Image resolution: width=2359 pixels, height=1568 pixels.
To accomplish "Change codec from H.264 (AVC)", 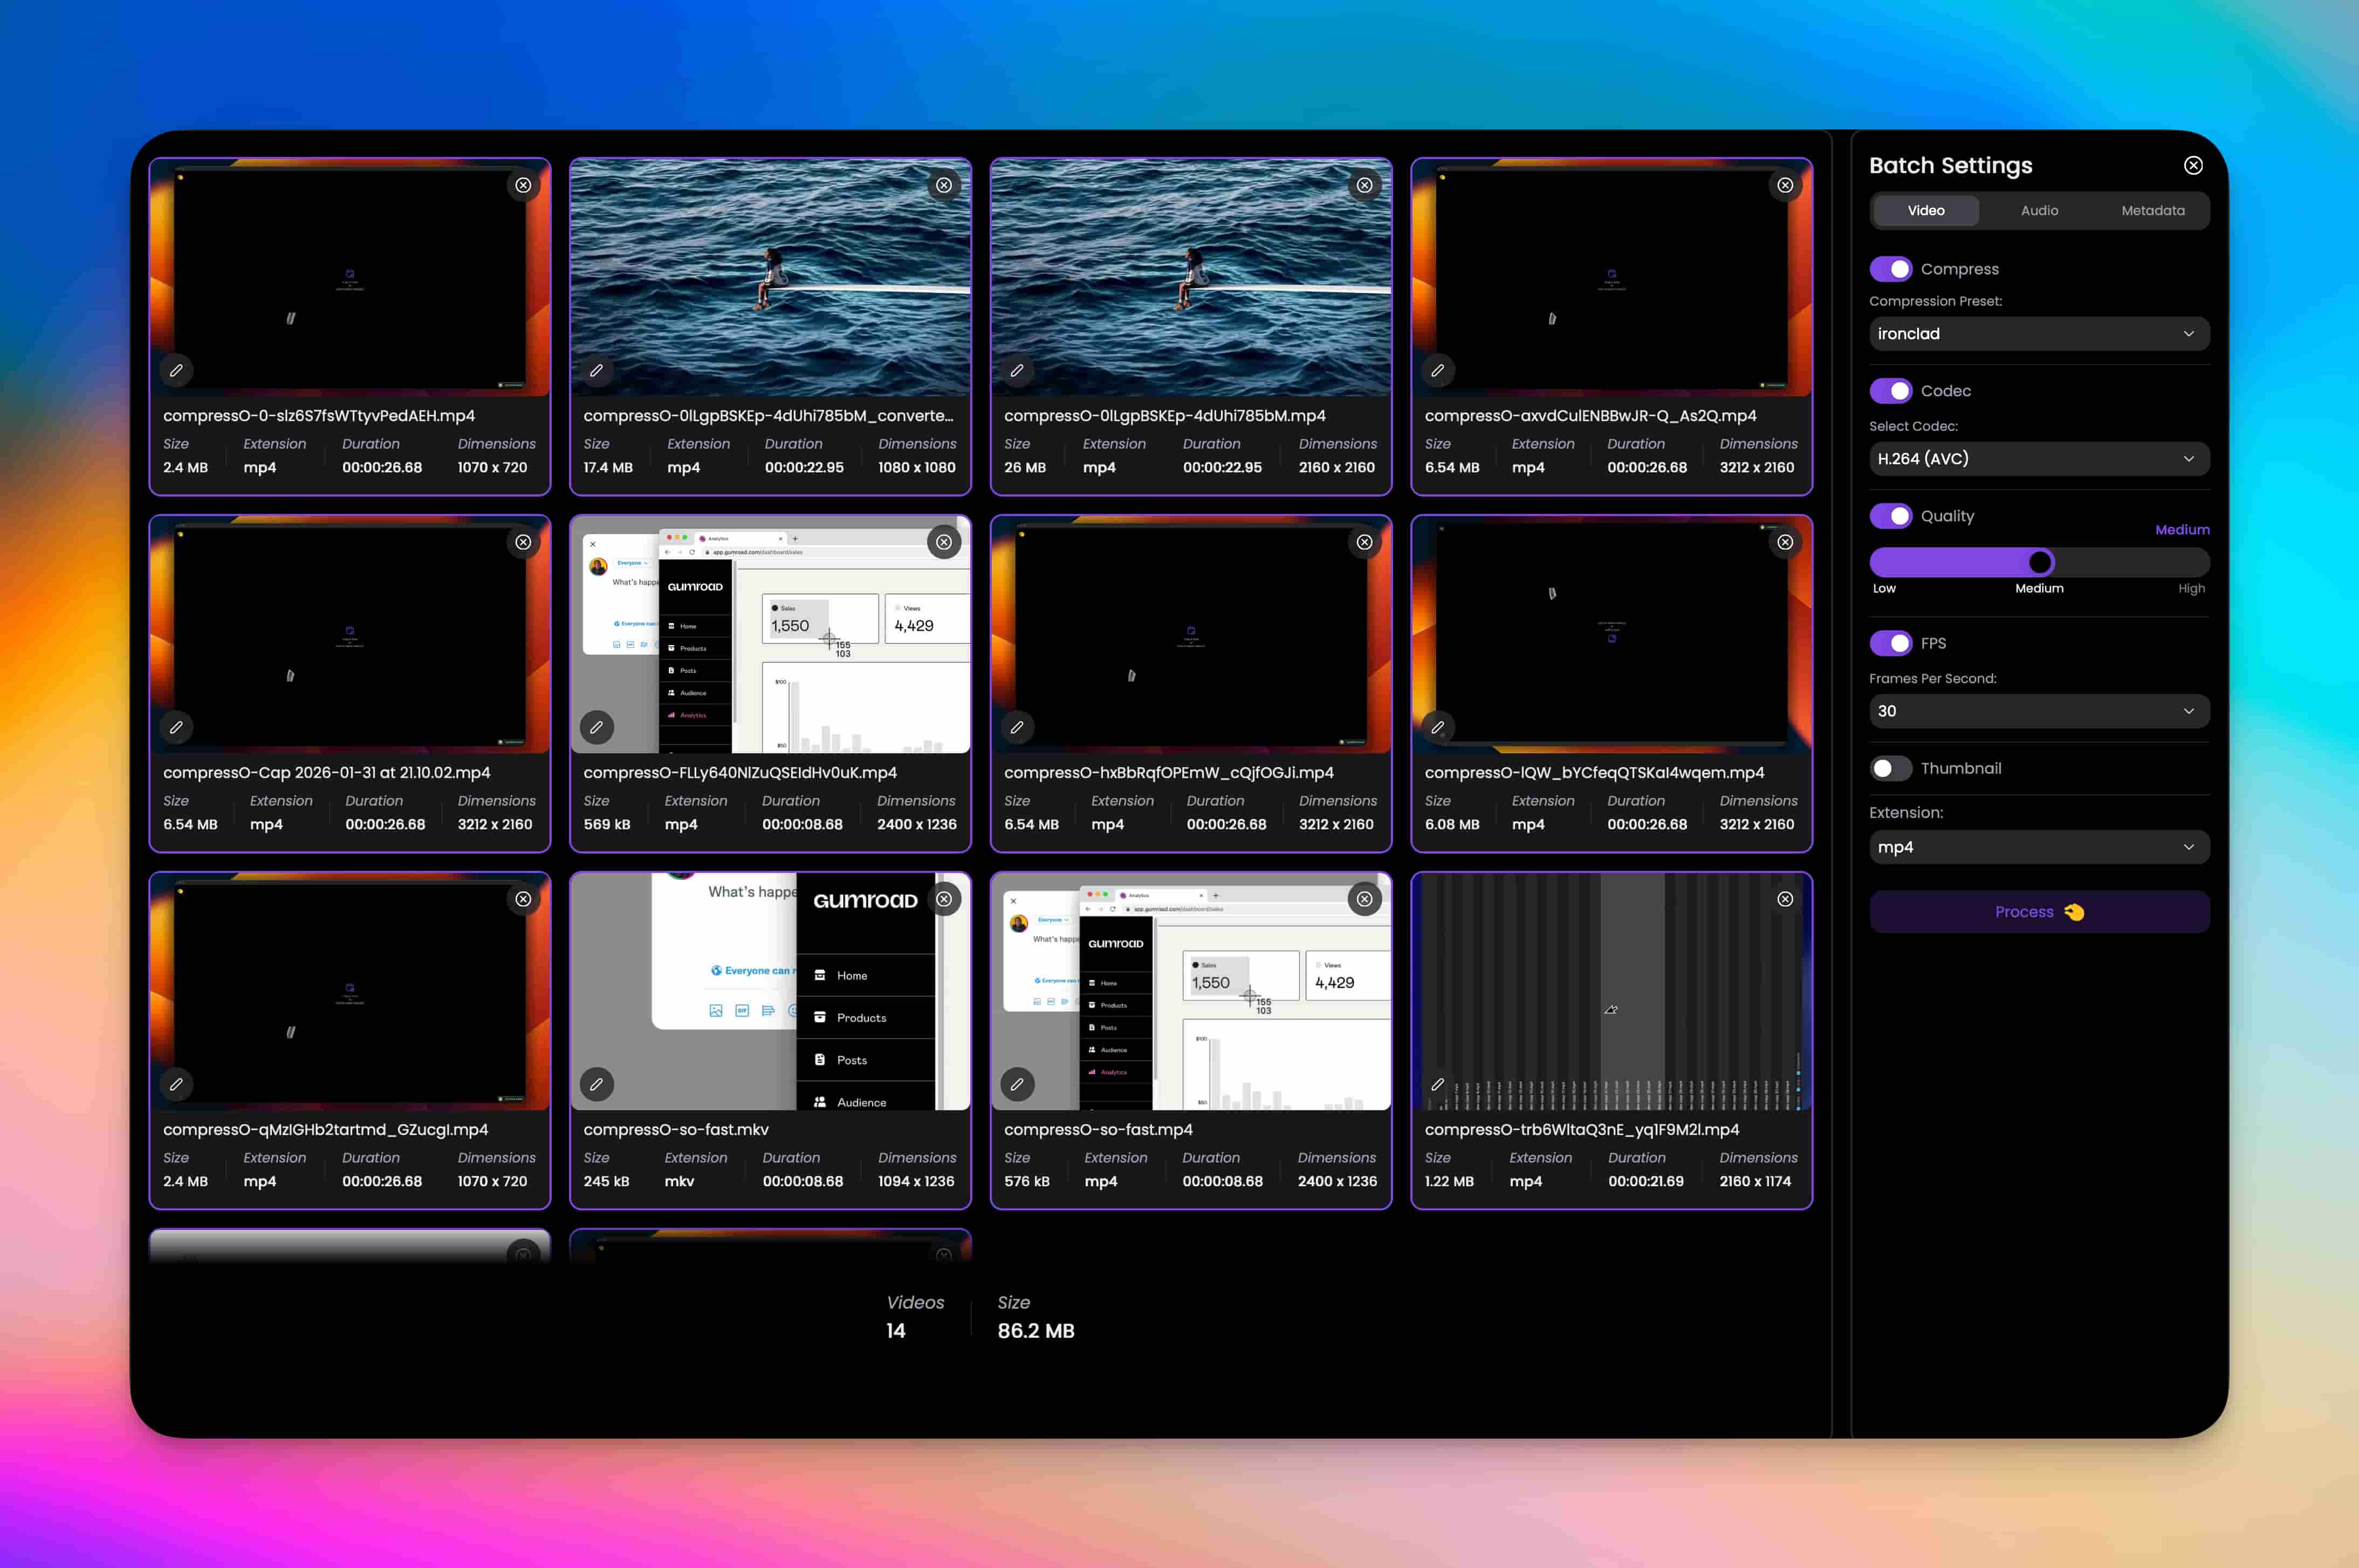I will 2038,458.
